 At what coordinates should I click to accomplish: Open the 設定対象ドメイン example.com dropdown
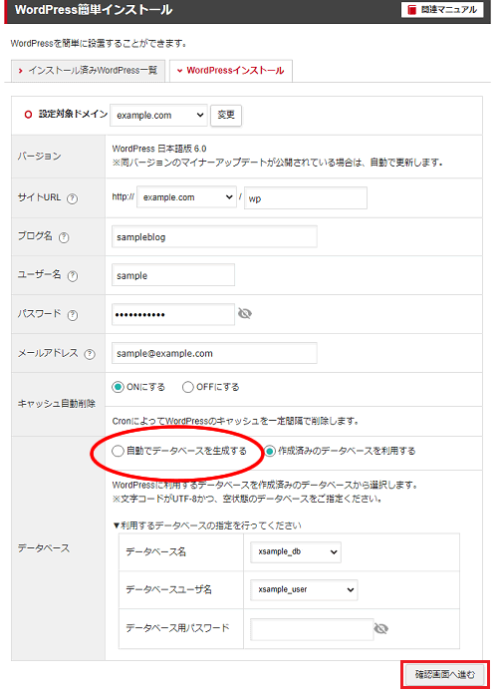[x=158, y=116]
